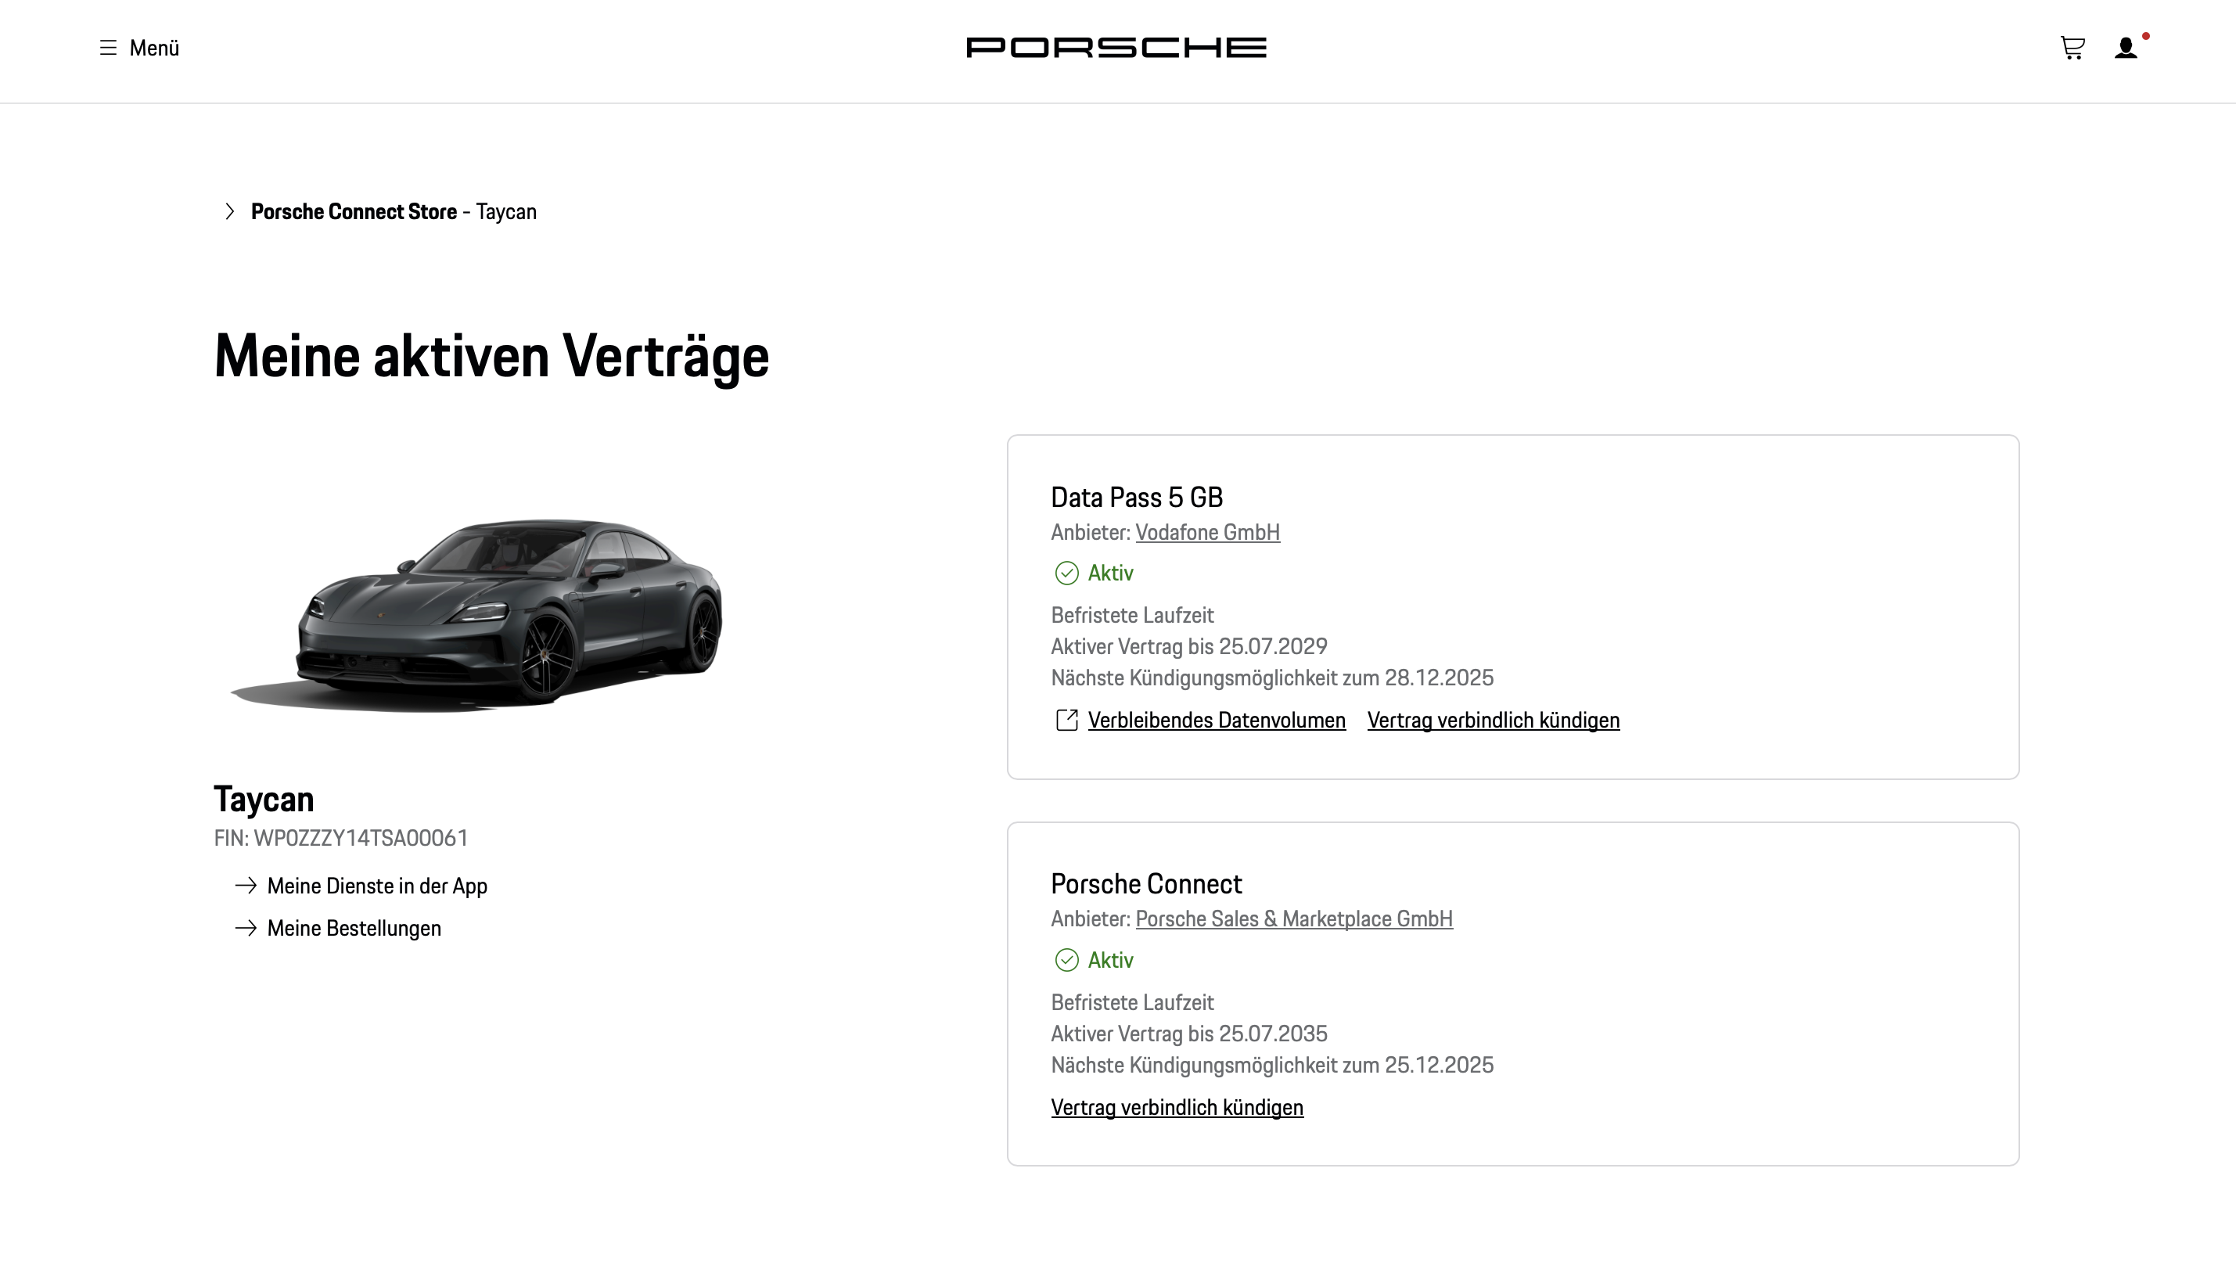Click the arrow icon next to Meine Dienste in der App
The width and height of the screenshot is (2236, 1269).
point(246,886)
